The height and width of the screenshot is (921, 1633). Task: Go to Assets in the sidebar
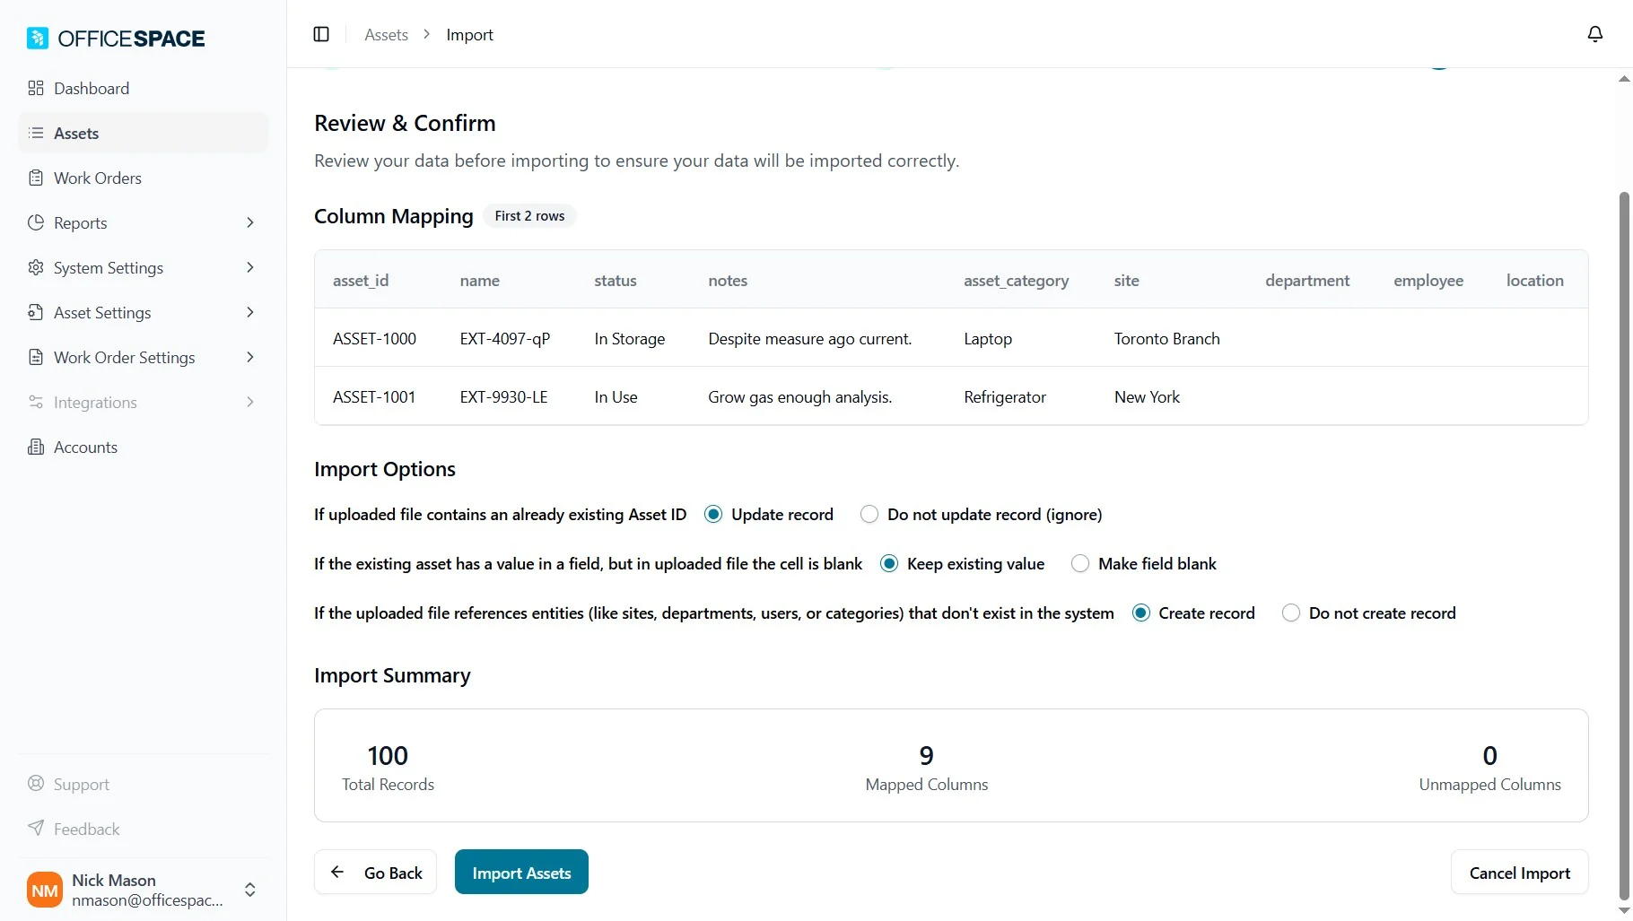point(76,133)
